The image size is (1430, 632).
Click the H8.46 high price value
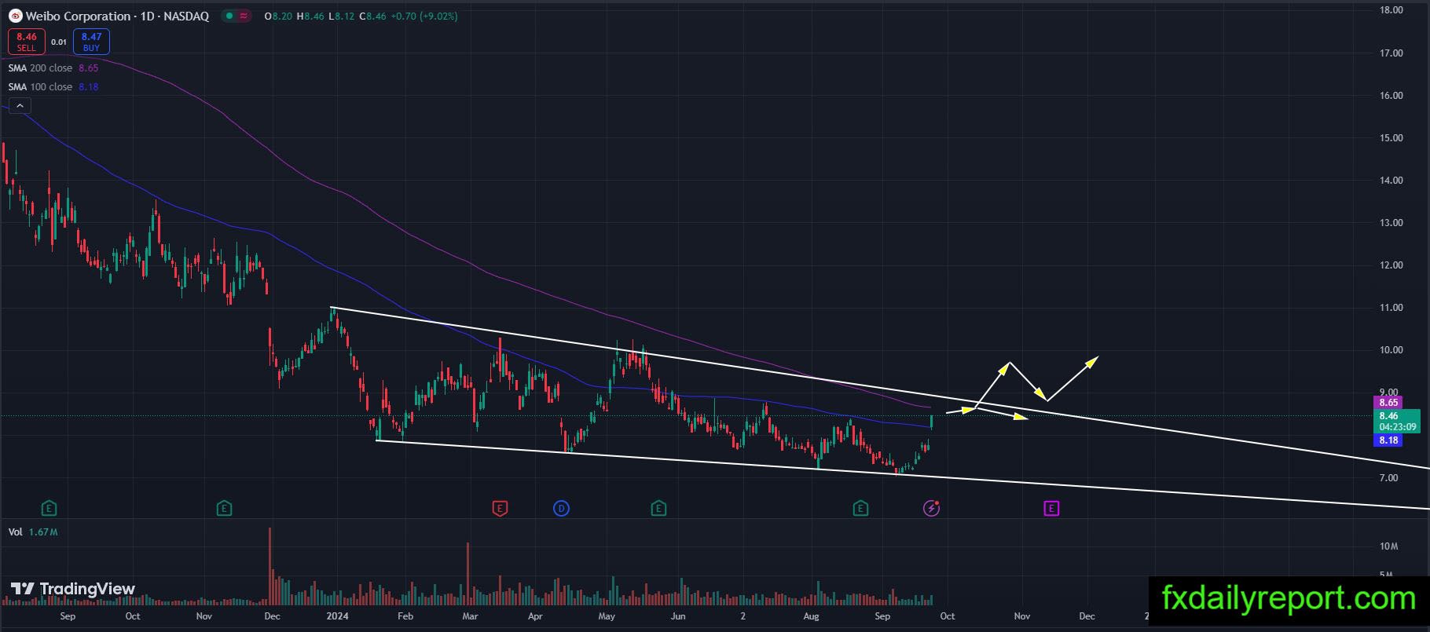coord(310,16)
